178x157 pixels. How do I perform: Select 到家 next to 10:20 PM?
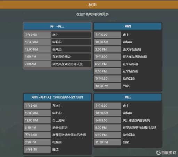126,86
